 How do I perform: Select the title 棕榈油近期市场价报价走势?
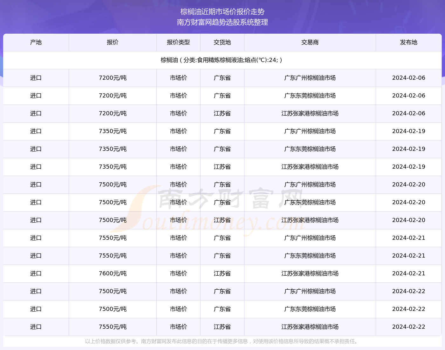point(222,12)
